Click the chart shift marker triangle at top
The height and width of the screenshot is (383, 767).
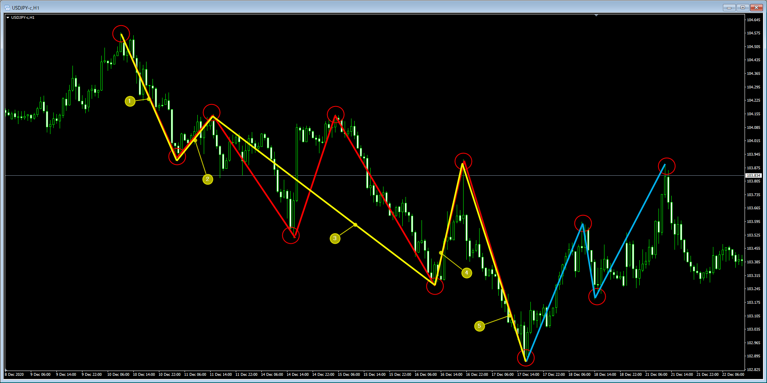596,15
